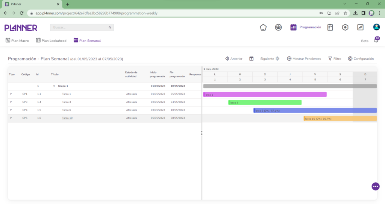Click the Inicio programado column header
The image size is (385, 204).
[158, 75]
